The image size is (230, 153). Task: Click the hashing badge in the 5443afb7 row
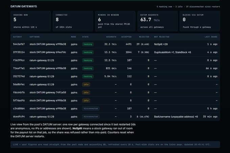point(88,44)
